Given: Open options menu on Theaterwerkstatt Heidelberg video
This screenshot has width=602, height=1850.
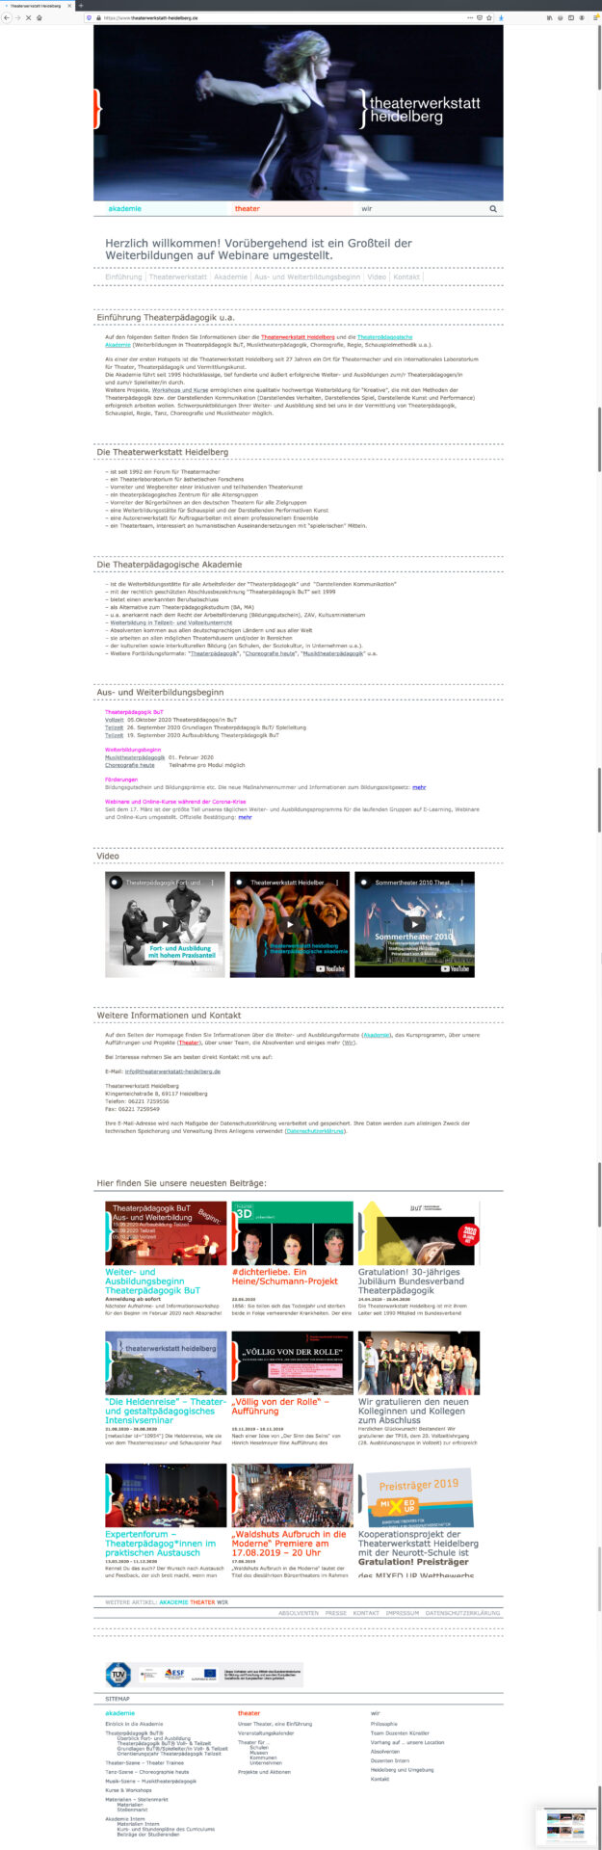Looking at the screenshot, I should pos(337,882).
